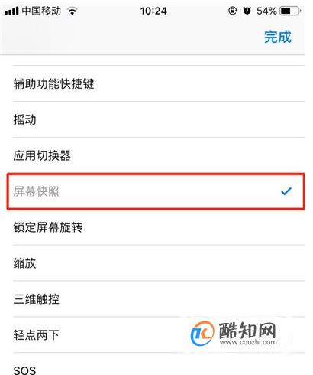Select the SOS option
This screenshot has height=375, width=313.
(x=159, y=365)
